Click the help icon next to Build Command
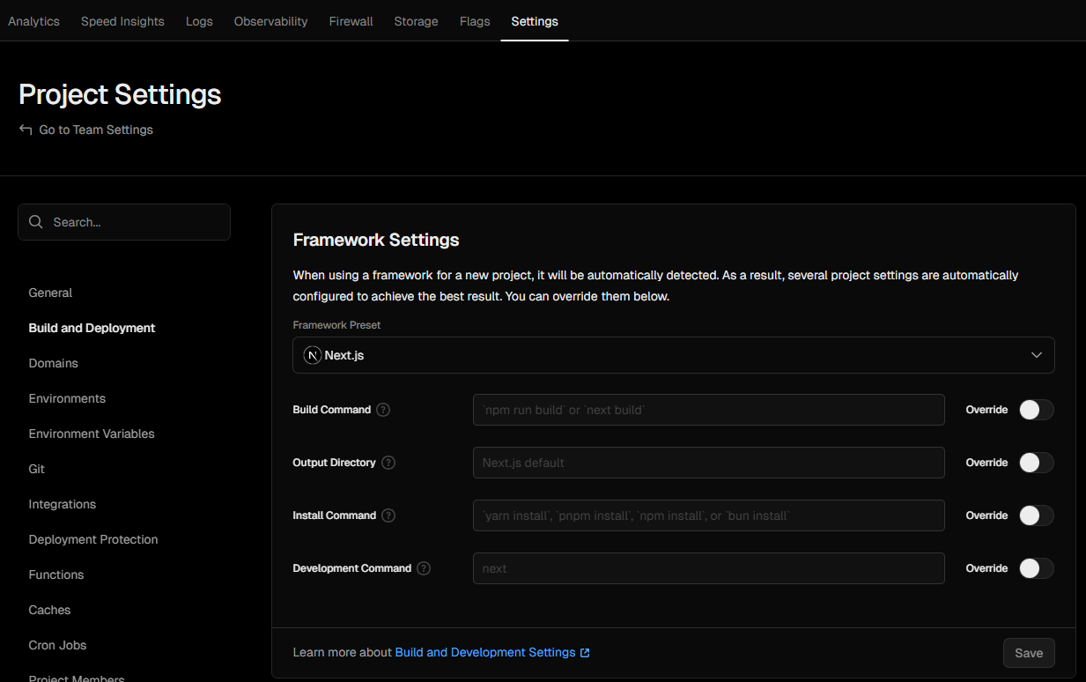Screen dimensions: 1086x682 (383, 410)
